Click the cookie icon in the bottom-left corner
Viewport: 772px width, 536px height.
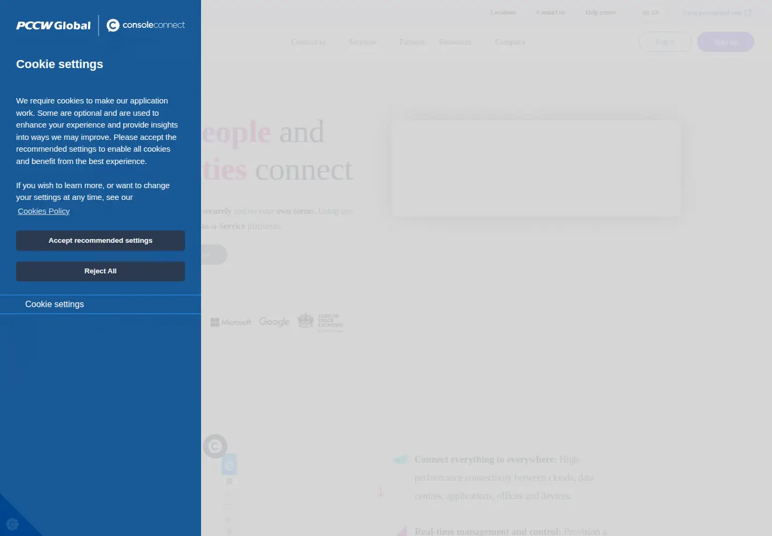(x=12, y=524)
